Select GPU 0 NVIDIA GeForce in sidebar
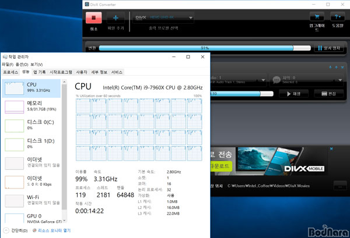This screenshot has width=350, height=238. pyautogui.click(x=32, y=218)
